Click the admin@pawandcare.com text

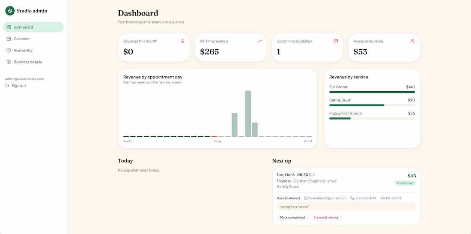pyautogui.click(x=25, y=79)
